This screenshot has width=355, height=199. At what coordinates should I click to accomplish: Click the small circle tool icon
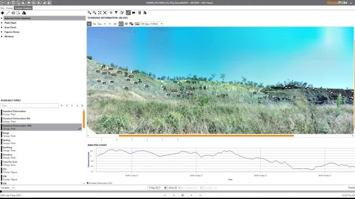[111, 13]
